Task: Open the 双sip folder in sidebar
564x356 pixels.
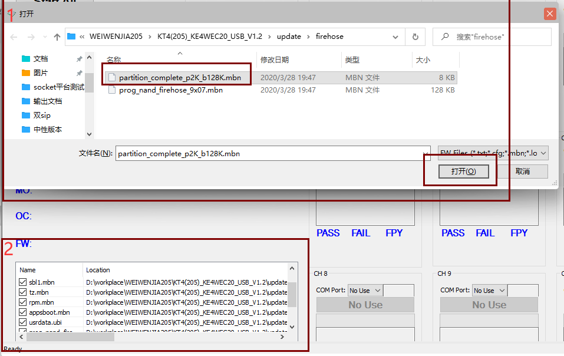Action: click(x=42, y=116)
